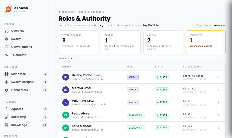Open Connectors label in sidebar
This screenshot has height=138, width=232.
tap(20, 90)
